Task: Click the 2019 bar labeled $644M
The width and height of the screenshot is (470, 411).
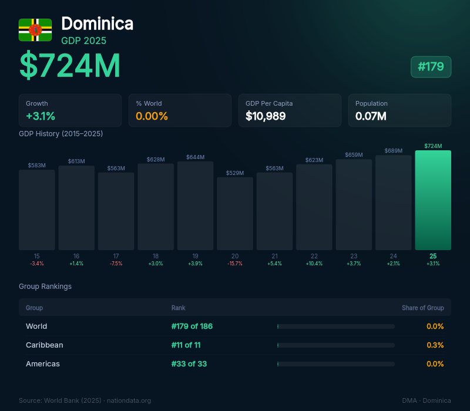Action: [x=196, y=206]
